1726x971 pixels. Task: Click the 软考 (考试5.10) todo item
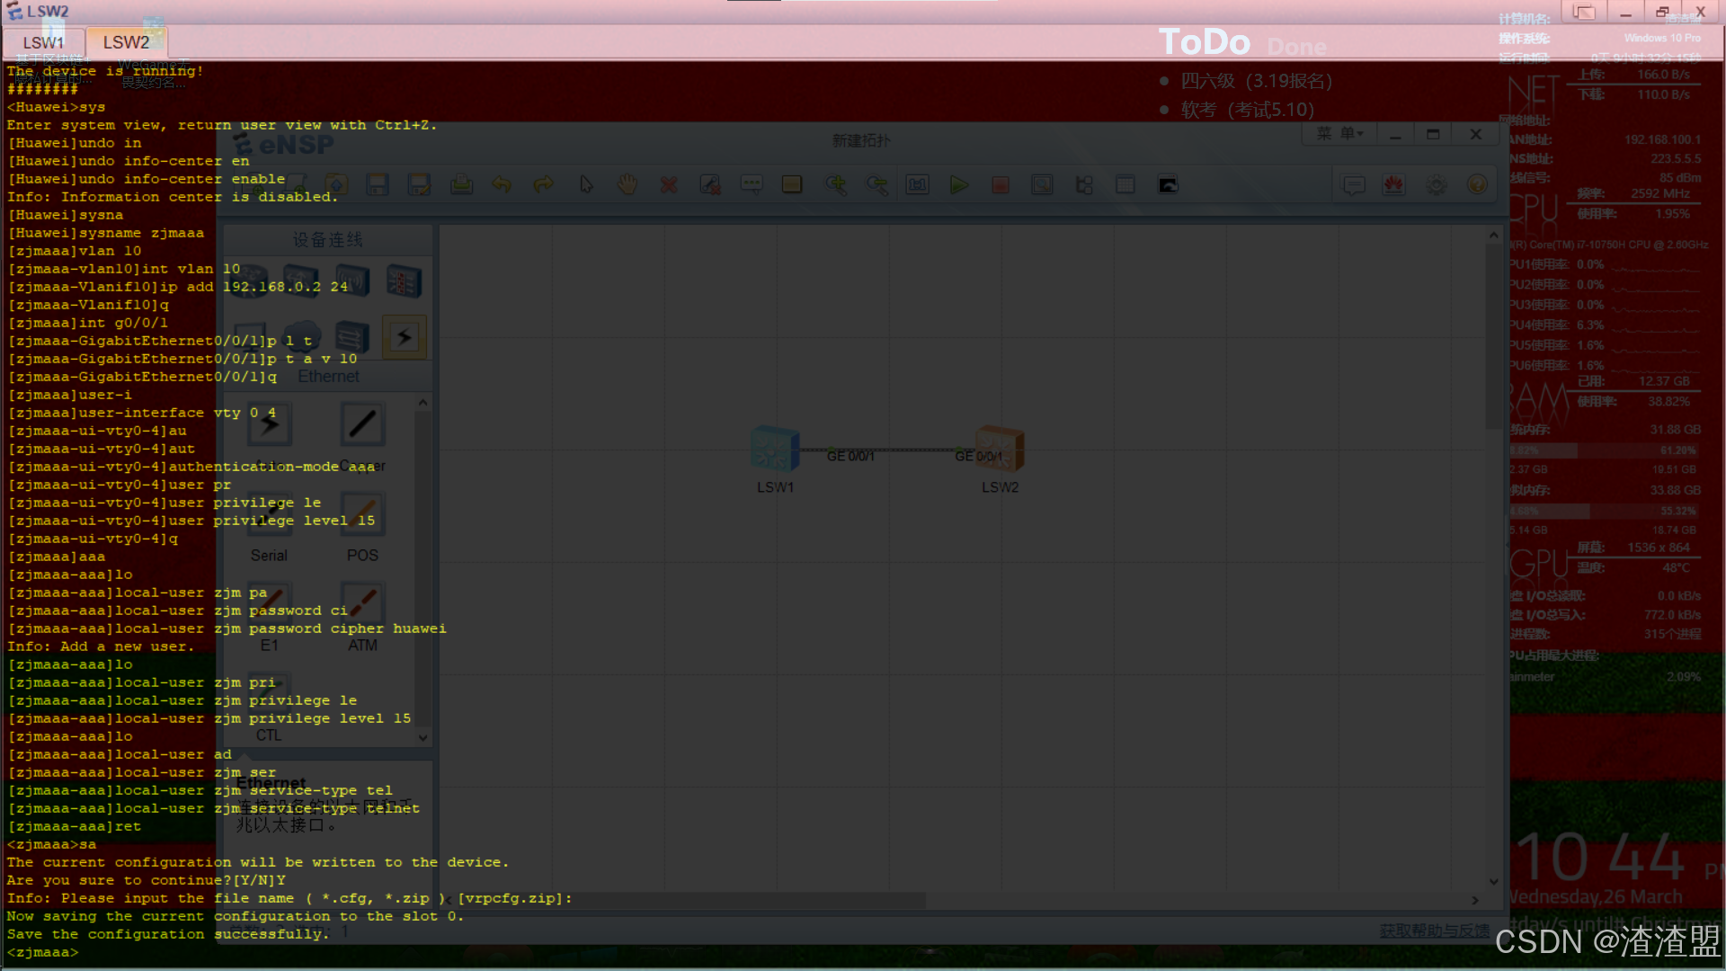[1247, 110]
